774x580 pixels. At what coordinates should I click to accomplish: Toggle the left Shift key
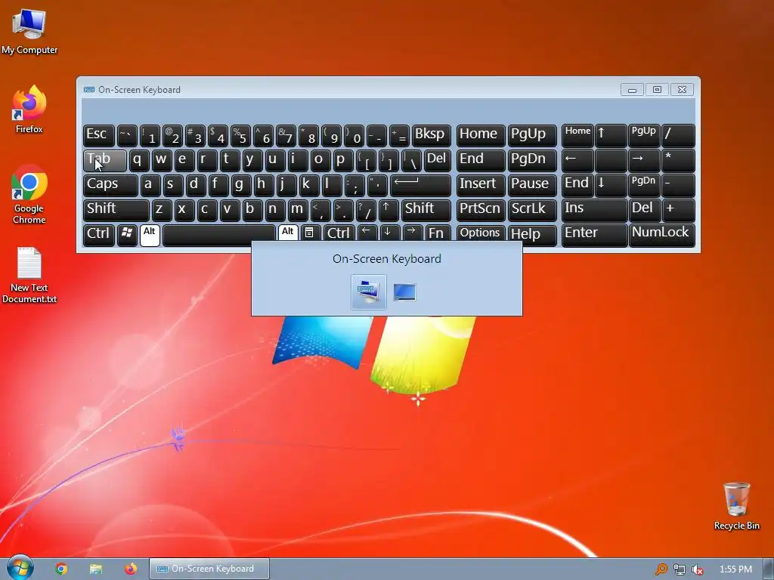116,210
